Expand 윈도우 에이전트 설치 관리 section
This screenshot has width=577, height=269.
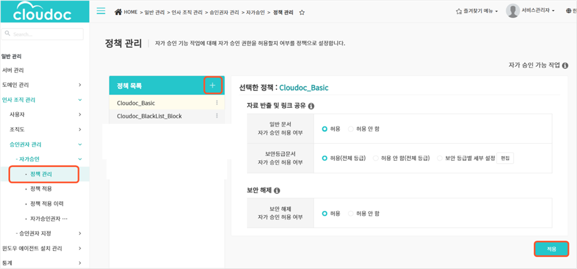click(x=80, y=248)
